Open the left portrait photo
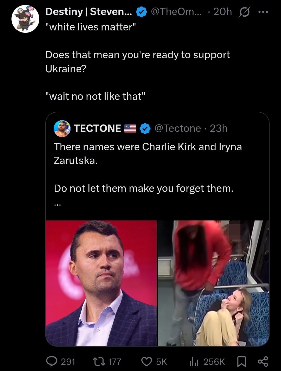 click(x=101, y=283)
